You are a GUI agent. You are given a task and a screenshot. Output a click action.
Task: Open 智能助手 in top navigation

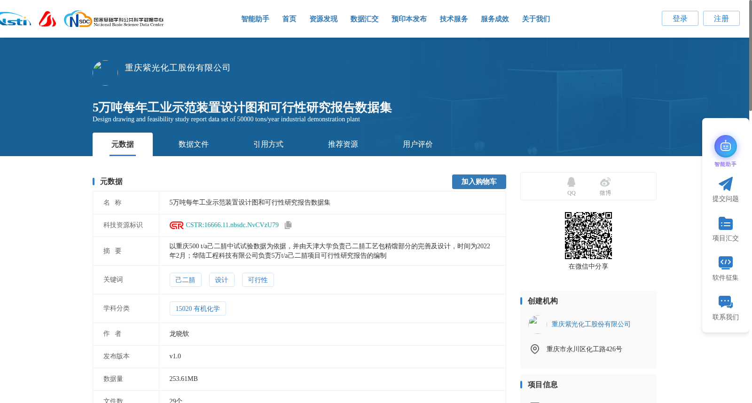[x=255, y=19]
